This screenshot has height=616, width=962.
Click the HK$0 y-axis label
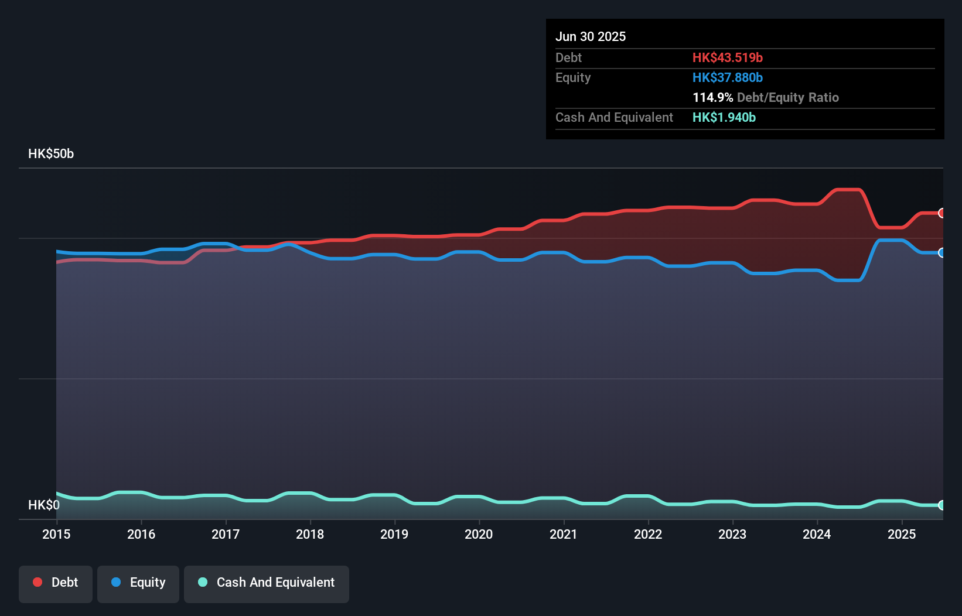pos(44,505)
